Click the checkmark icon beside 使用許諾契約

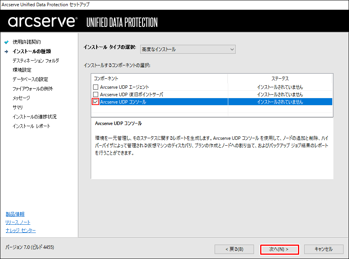click(7, 42)
